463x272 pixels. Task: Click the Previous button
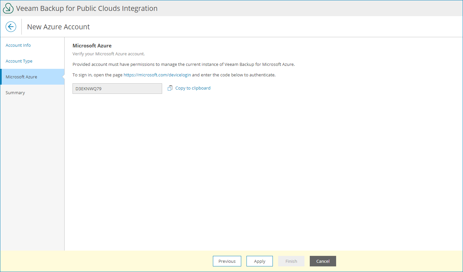click(227, 261)
